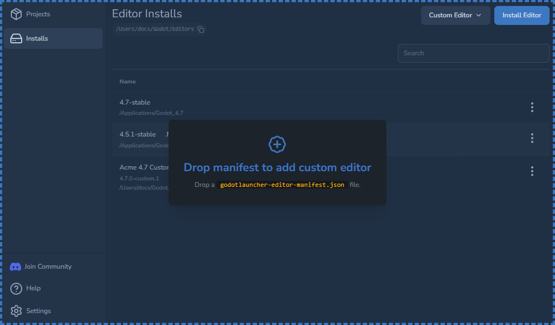Open the Custom Editor dropdown
The image size is (555, 325).
point(455,15)
